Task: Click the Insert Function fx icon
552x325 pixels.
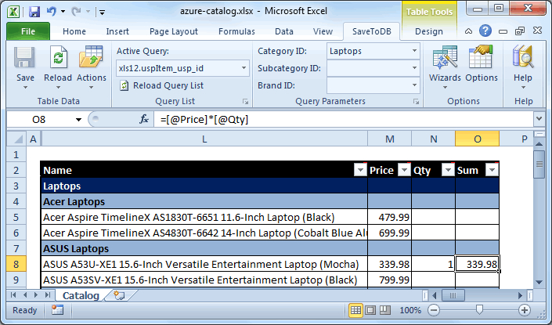Action: coord(144,119)
